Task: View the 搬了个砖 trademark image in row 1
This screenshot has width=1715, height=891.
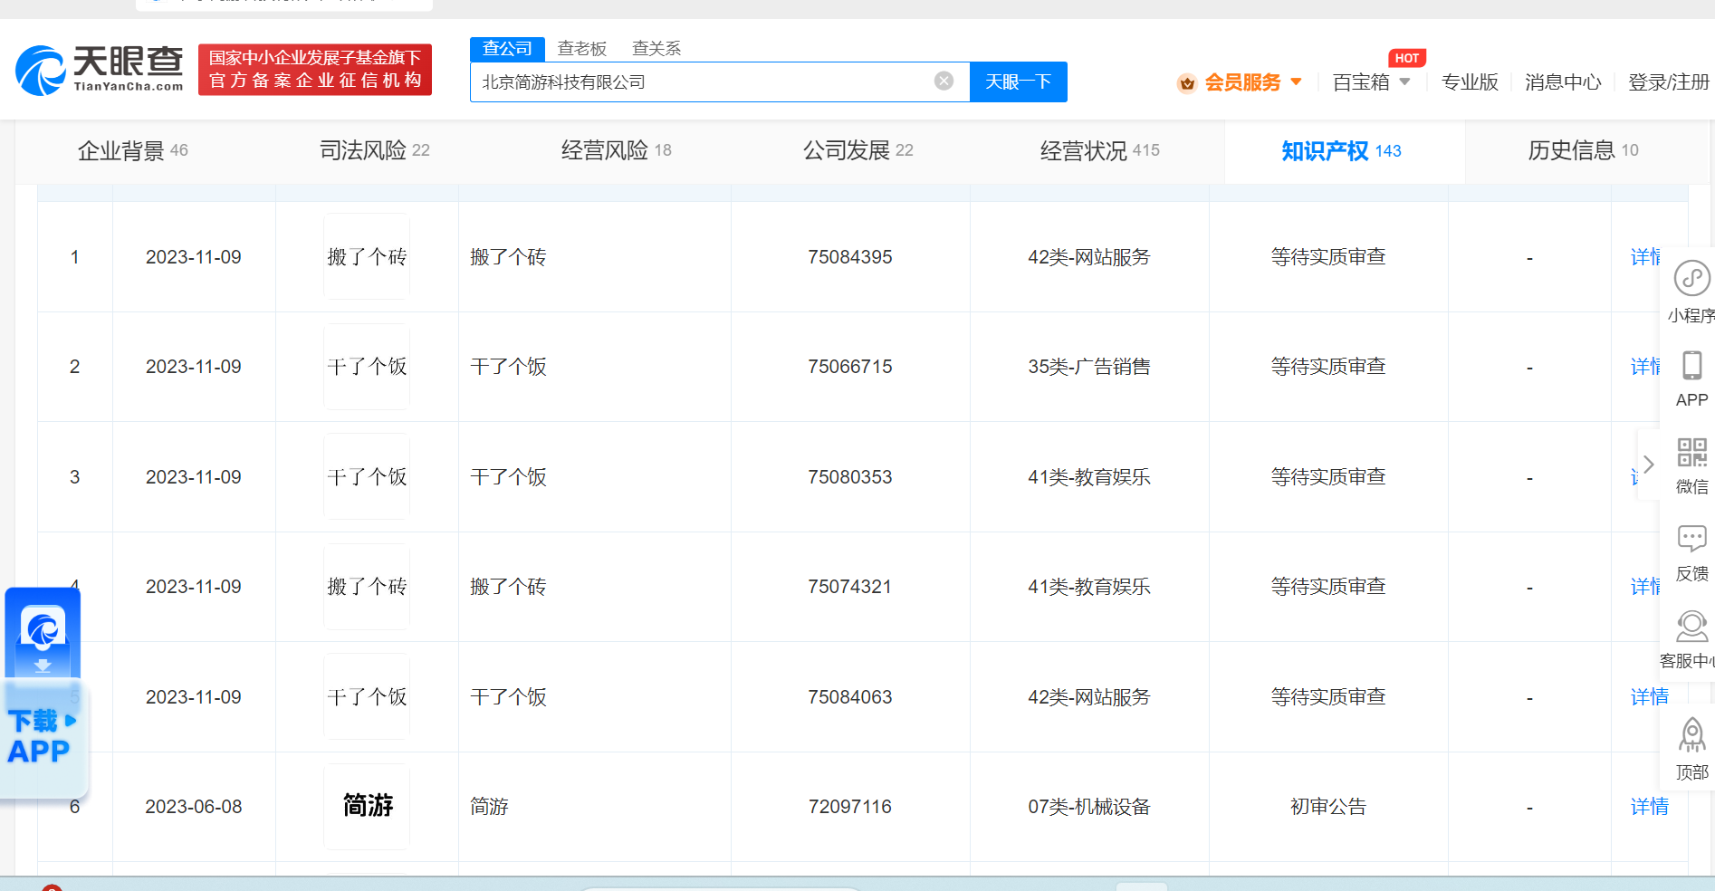Action: [x=367, y=256]
